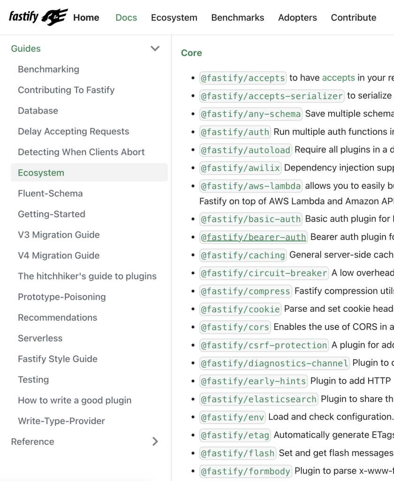The image size is (394, 481).
Task: Click the @fastify/circuit-breaker link
Action: pos(264,273)
